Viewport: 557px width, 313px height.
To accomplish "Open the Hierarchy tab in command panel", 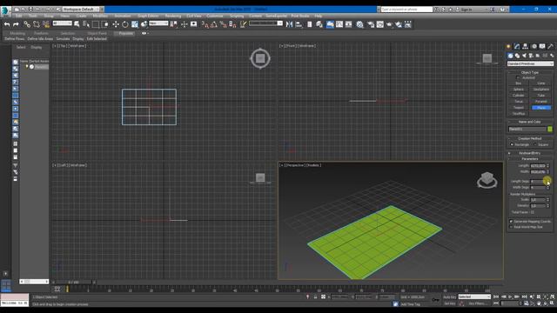I will (x=525, y=46).
